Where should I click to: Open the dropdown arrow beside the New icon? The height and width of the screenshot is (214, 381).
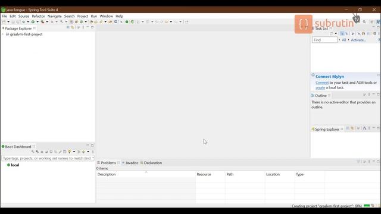click(x=8, y=22)
